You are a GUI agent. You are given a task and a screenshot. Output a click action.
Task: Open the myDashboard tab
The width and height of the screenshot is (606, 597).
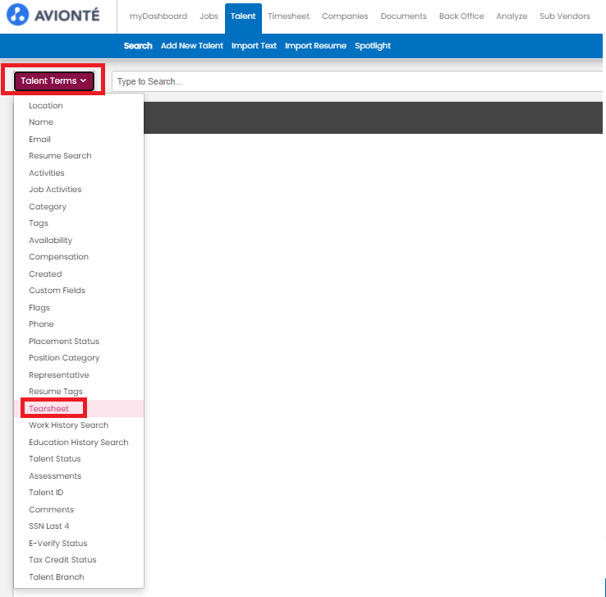158,16
